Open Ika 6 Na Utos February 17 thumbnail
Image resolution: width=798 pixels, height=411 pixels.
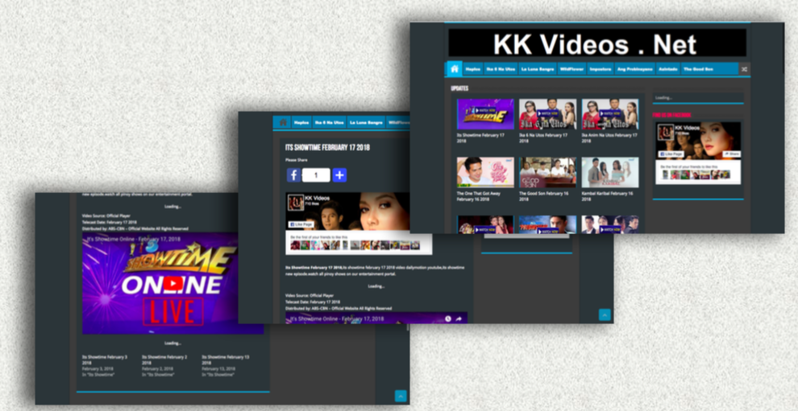(547, 113)
